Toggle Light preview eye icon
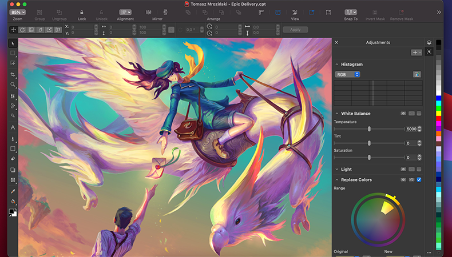The image size is (452, 257). pyautogui.click(x=403, y=169)
